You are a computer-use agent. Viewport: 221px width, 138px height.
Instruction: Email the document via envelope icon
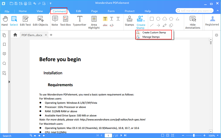[x=21, y=4]
